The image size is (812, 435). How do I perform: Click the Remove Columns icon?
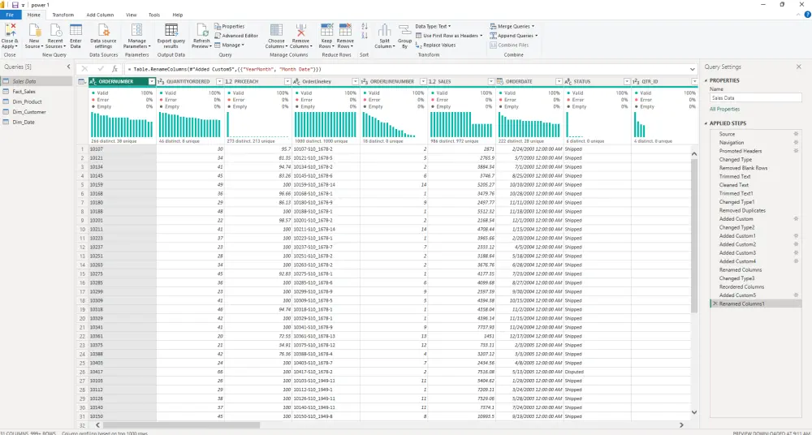[x=300, y=30]
